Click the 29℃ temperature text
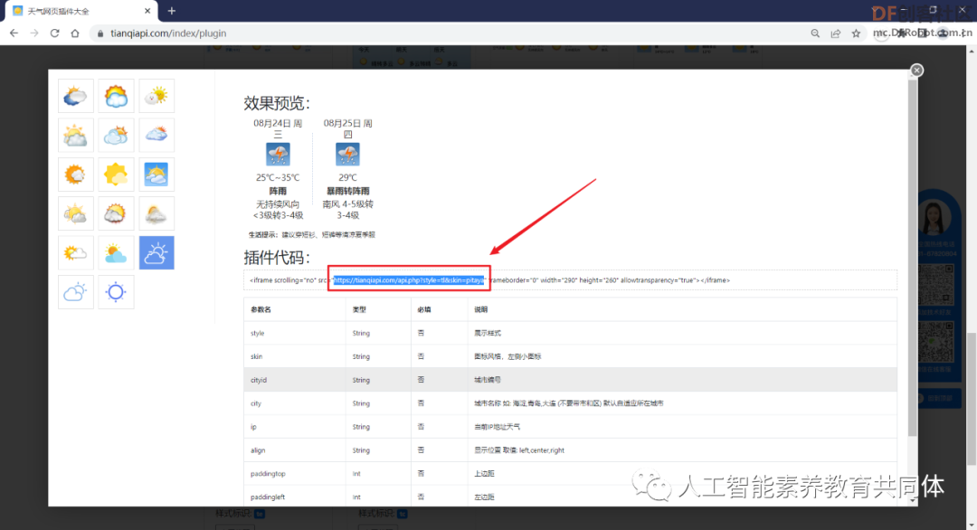Viewport: 977px width, 530px height. coord(347,177)
